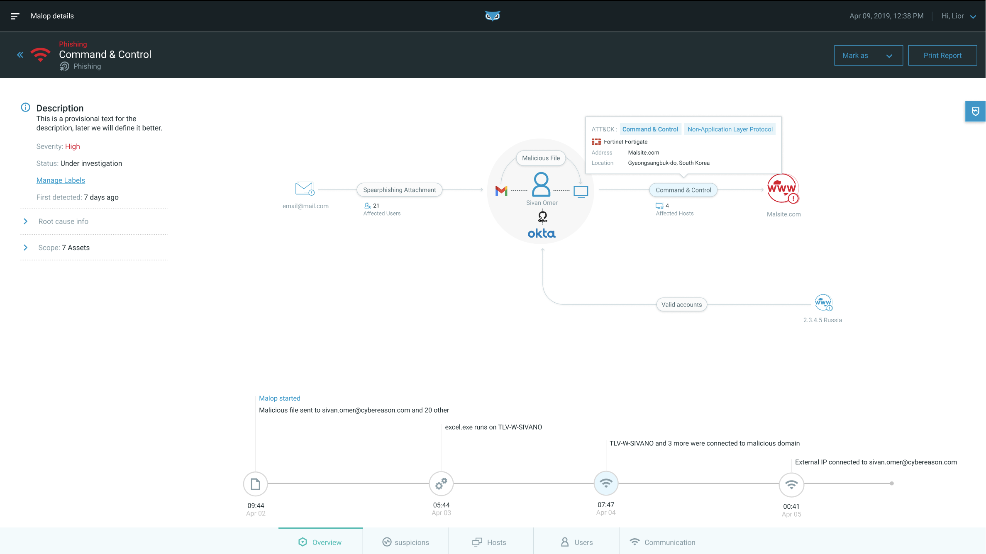Screen dimensions: 986x554
Task: Click the Phishing fingerprint icon
Action: pos(64,66)
